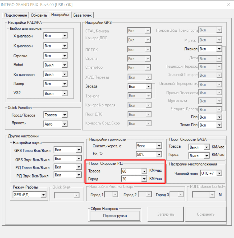This screenshot has height=238, width=234.
Task: Expand the Снизить через 5сек dropdown
Action: click(x=159, y=146)
